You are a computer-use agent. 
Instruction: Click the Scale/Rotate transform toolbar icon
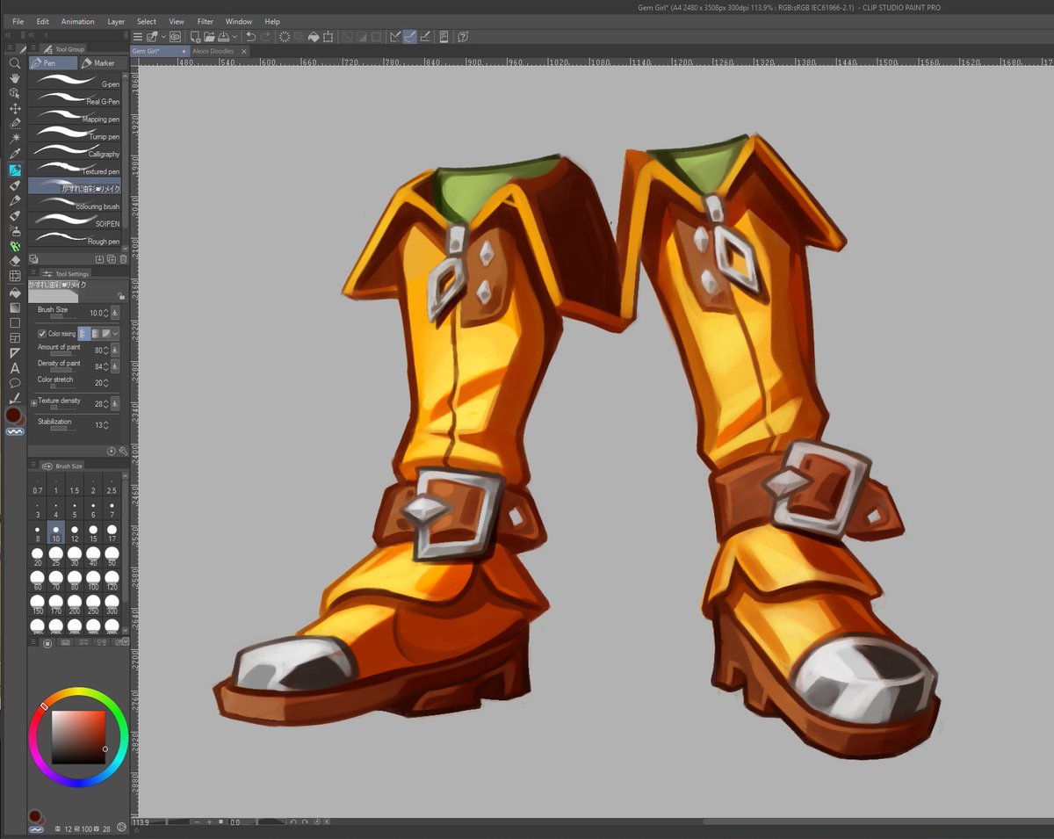328,37
